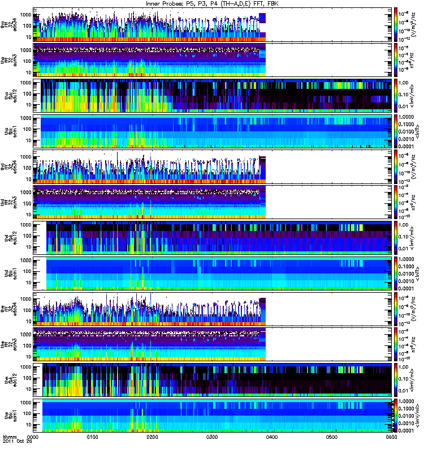The image size is (424, 453).
Task: Click the '0200' time axis label
Action: (152, 437)
